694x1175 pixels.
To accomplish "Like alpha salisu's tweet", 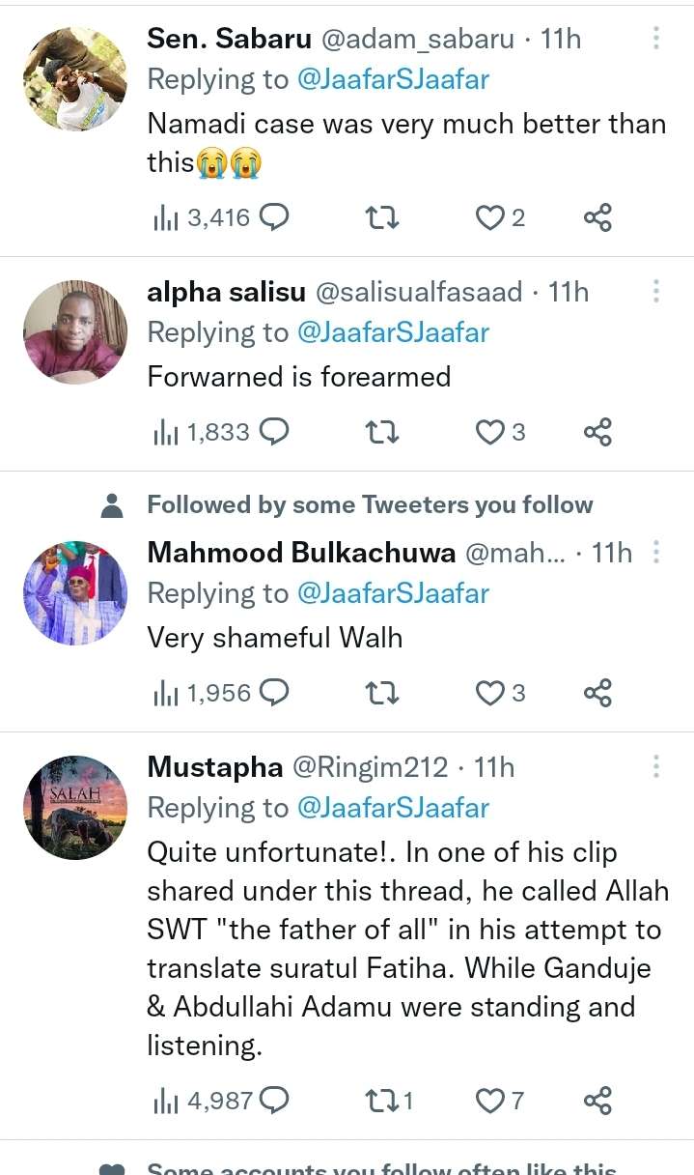I will tap(491, 432).
